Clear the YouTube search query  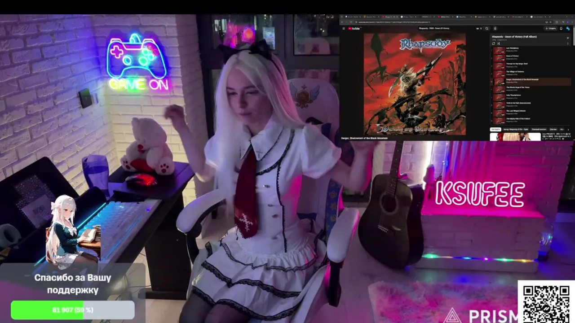click(x=481, y=28)
